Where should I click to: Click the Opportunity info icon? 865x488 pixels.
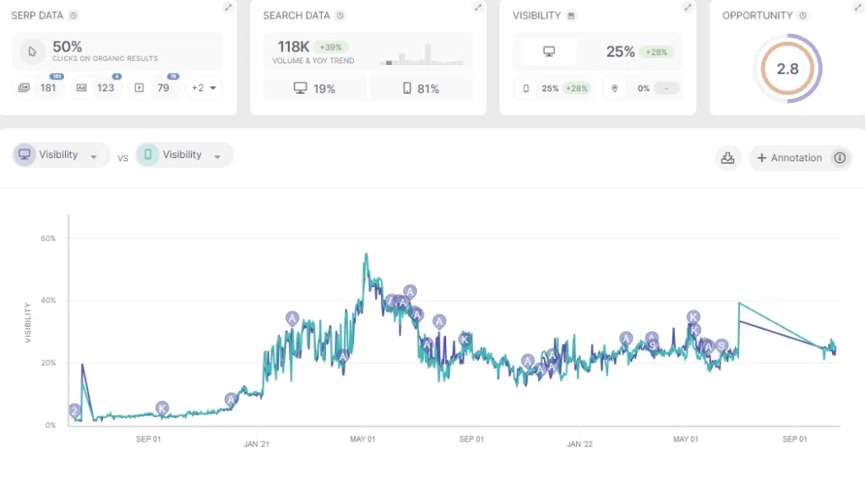[803, 15]
